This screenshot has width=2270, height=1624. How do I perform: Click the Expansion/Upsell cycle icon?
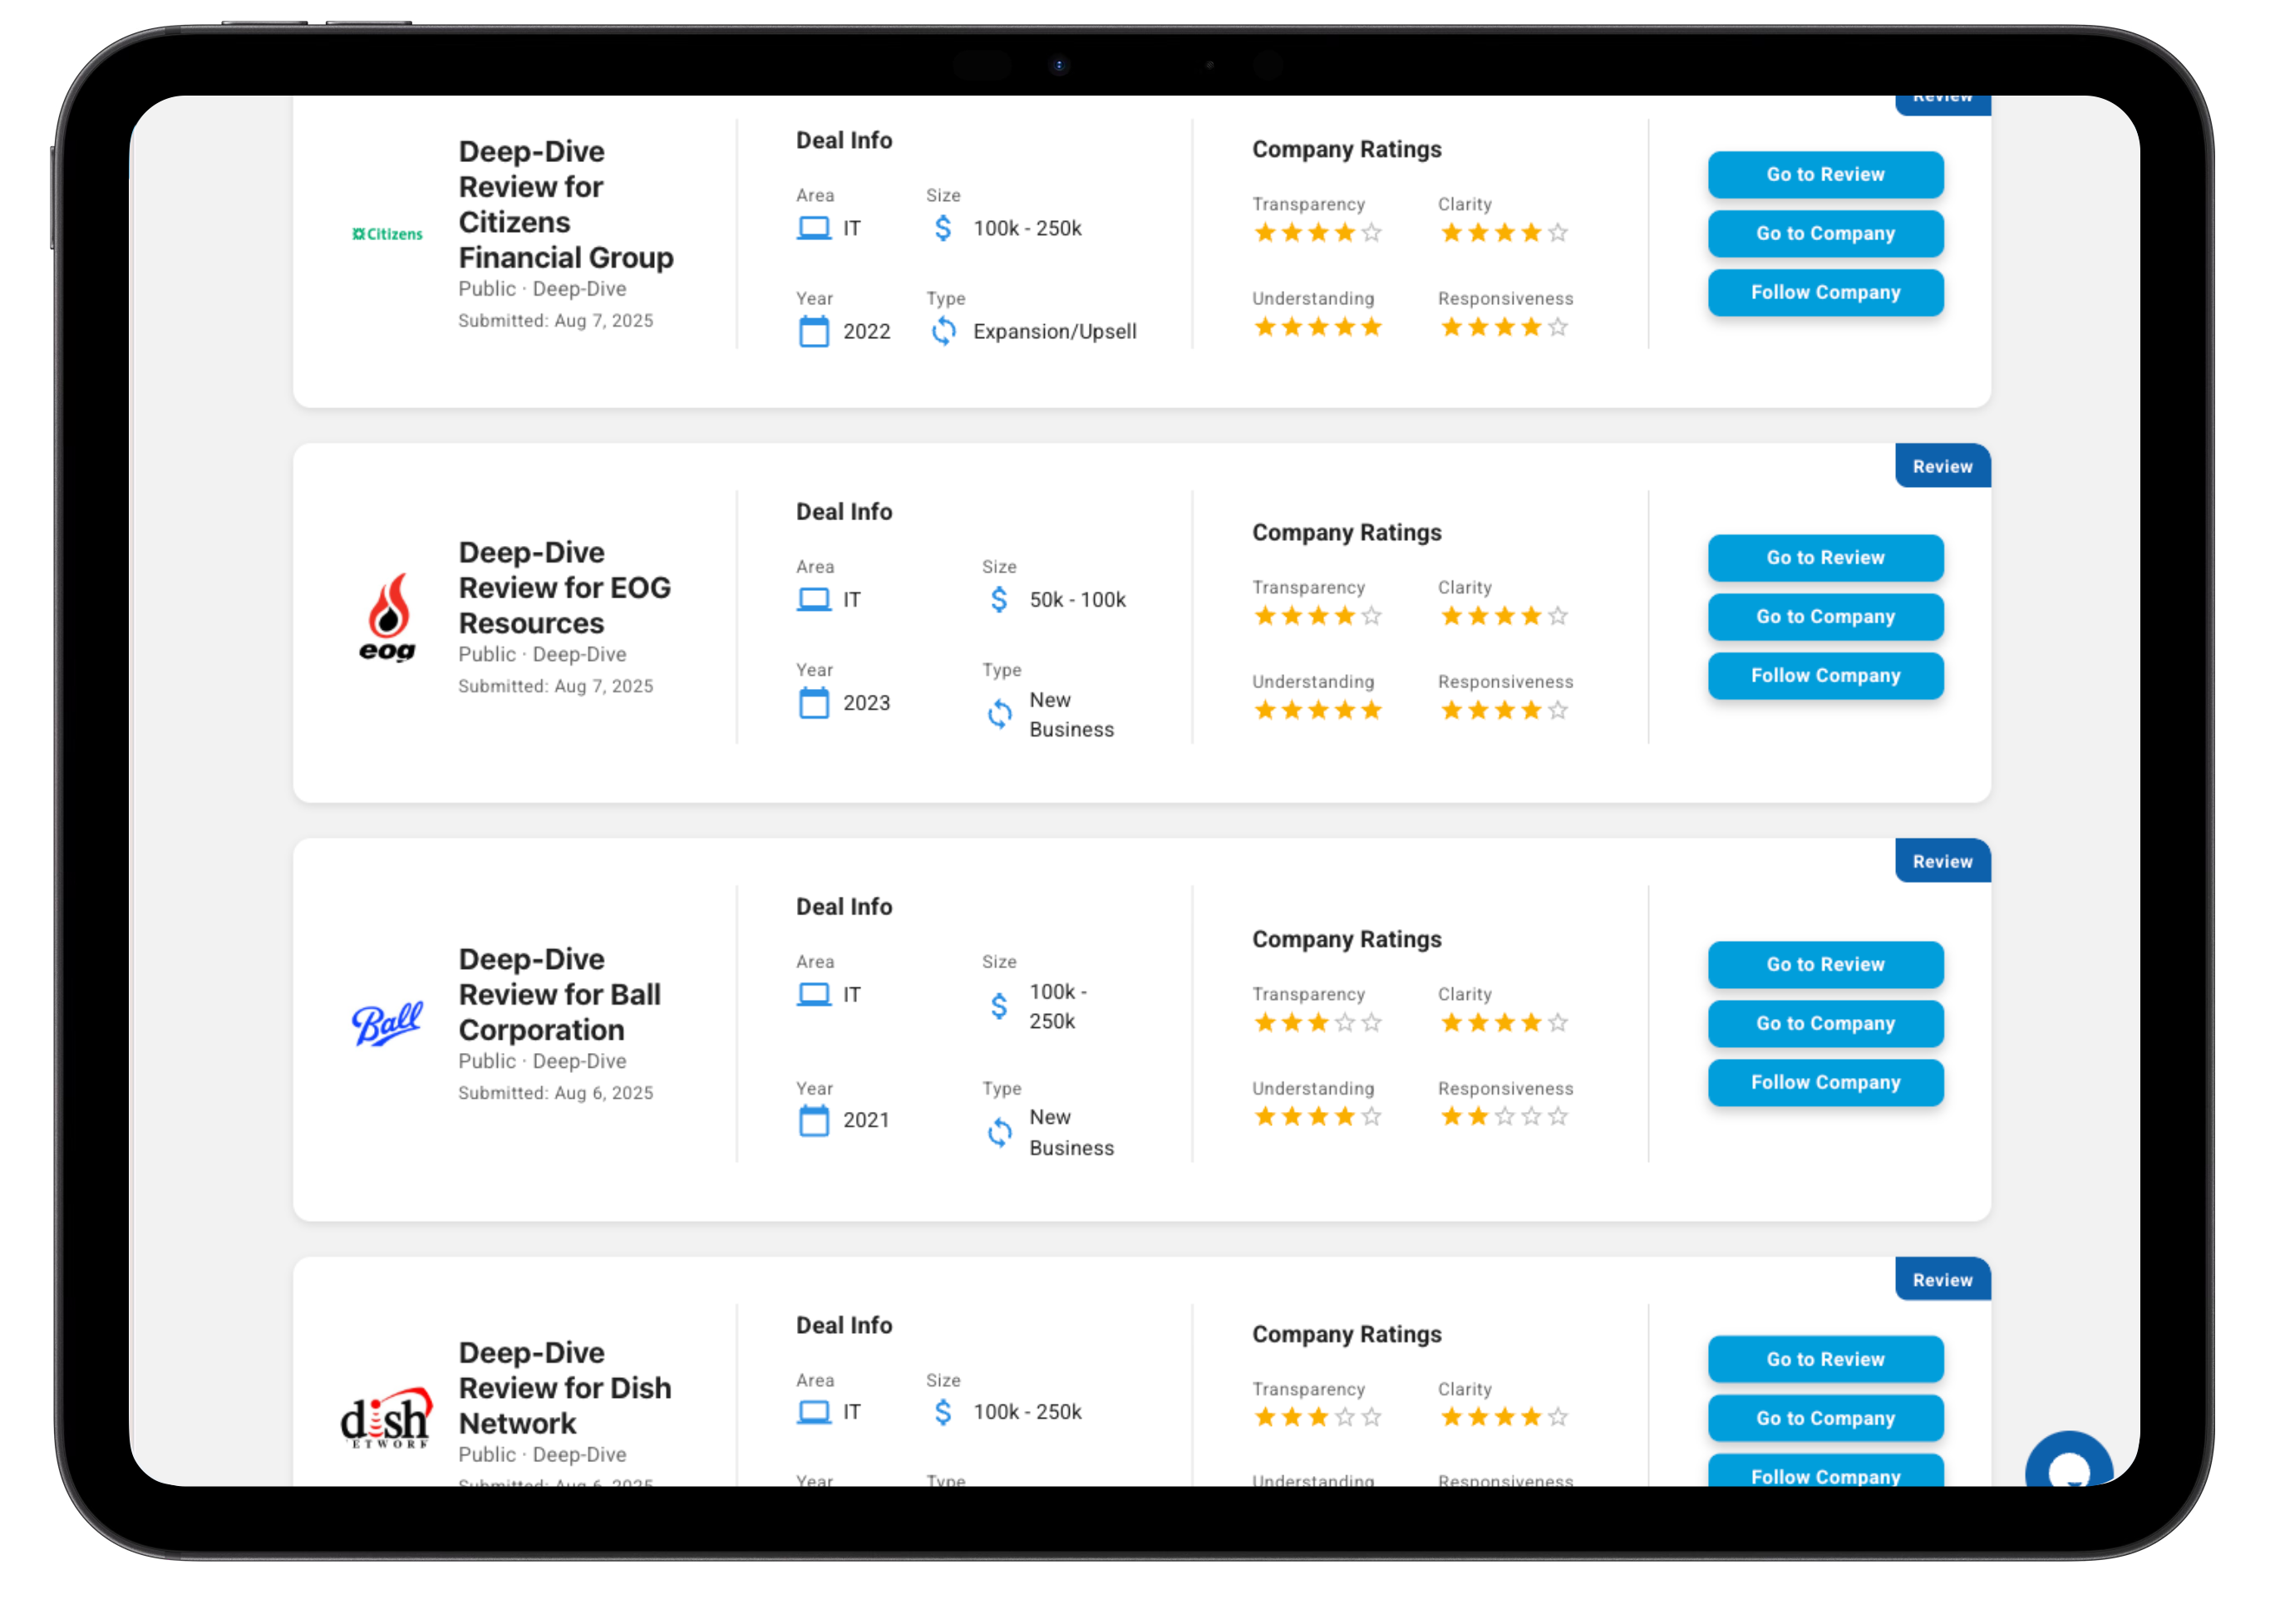point(943,331)
